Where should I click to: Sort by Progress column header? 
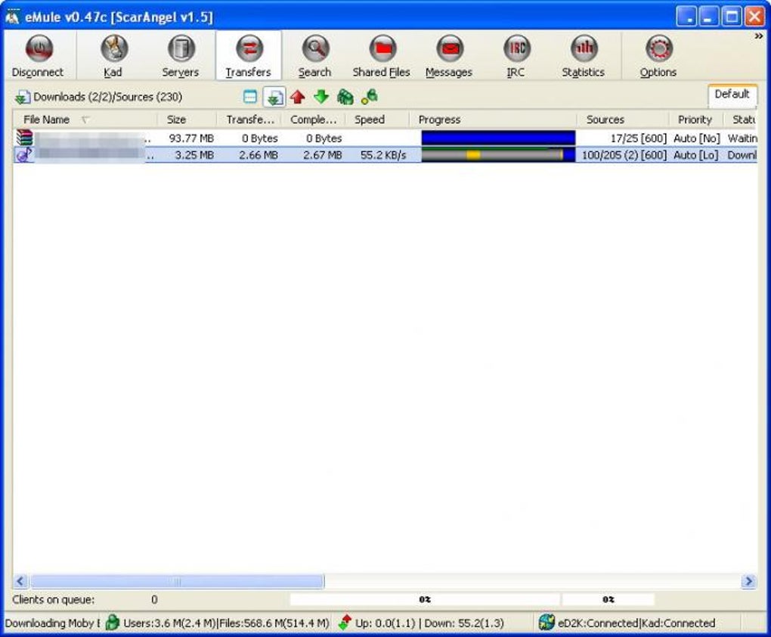tap(493, 120)
